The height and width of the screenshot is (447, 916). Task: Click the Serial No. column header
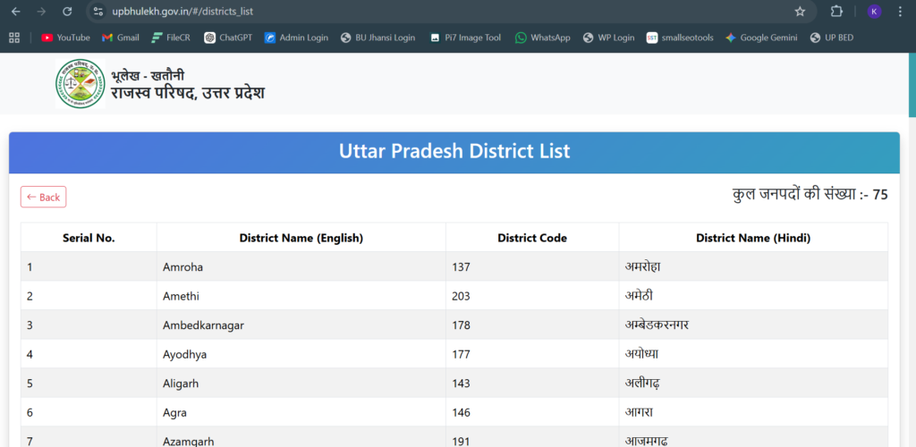(89, 238)
